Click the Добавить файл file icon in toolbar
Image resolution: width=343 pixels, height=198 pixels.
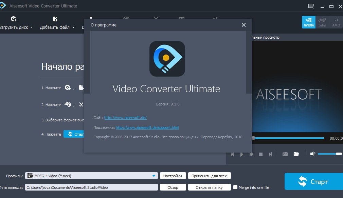(55, 19)
